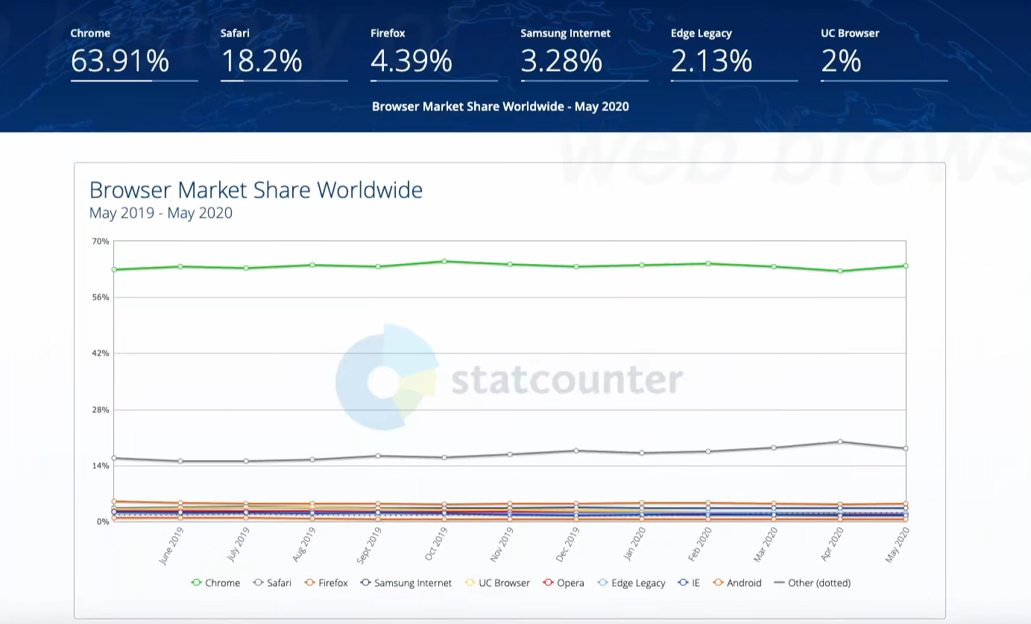The image size is (1031, 624).
Task: Click the 14% y-axis label
Action: [x=101, y=466]
